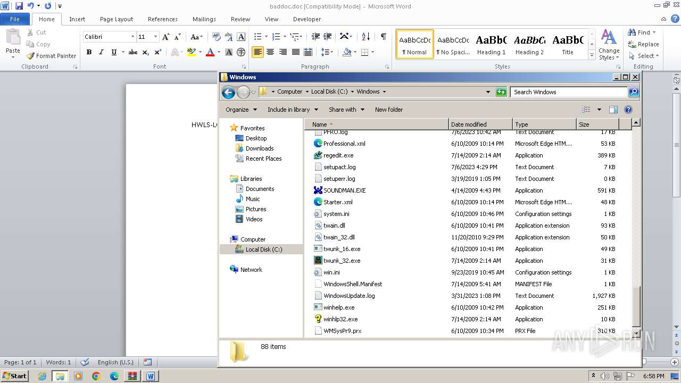Click the Decrease Indent icon

pos(315,37)
